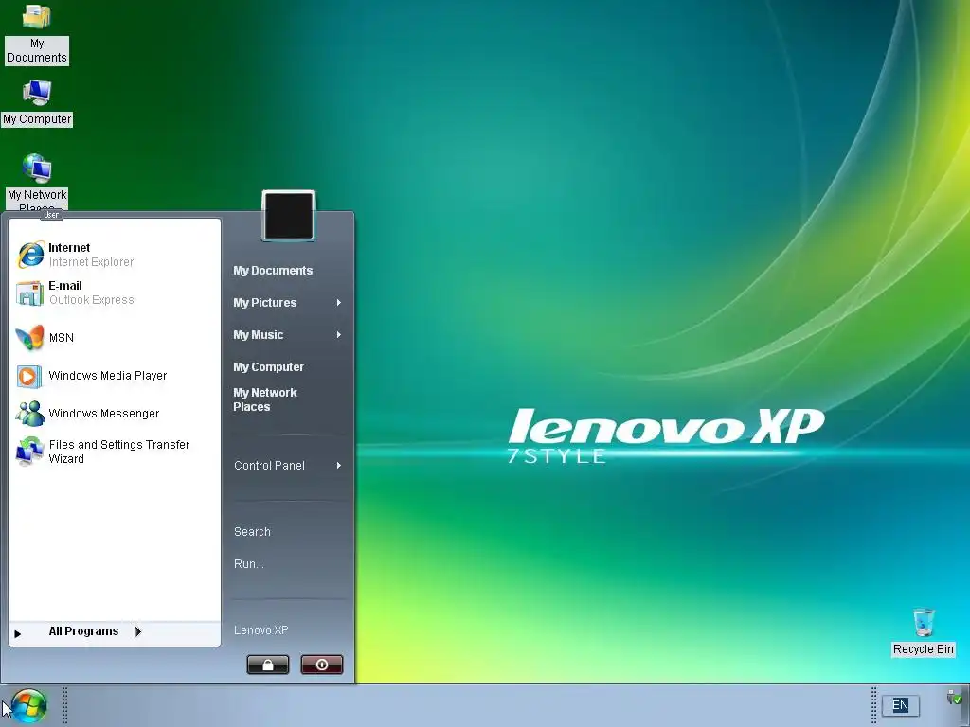Image resolution: width=970 pixels, height=727 pixels.
Task: Click the Internet Explorer subtitle text
Action: pyautogui.click(x=91, y=262)
